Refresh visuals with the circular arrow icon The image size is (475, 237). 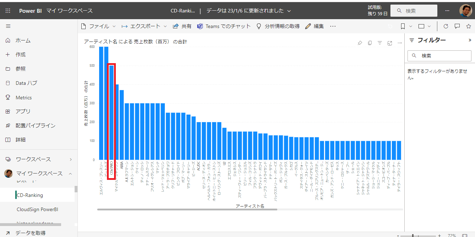446,26
